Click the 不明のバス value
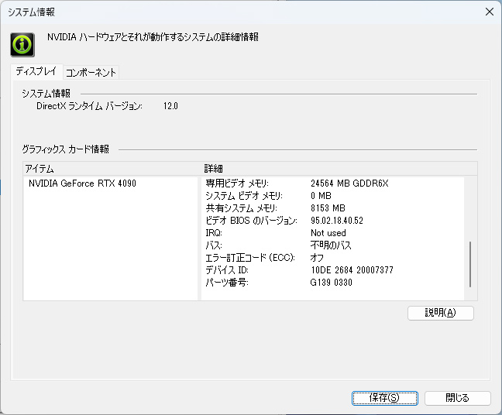 pos(331,245)
